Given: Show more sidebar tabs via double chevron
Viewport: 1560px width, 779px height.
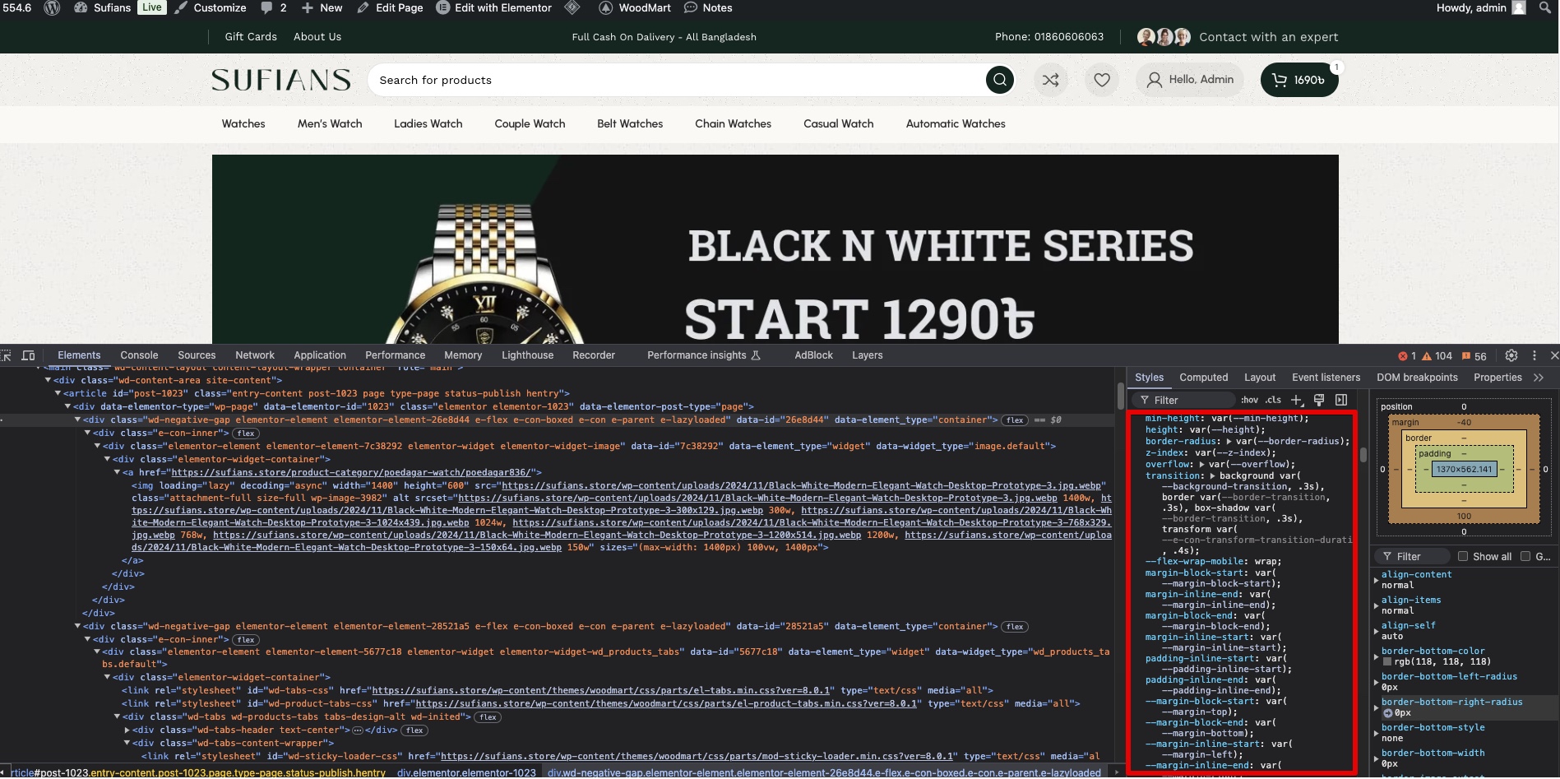Looking at the screenshot, I should 1539,378.
